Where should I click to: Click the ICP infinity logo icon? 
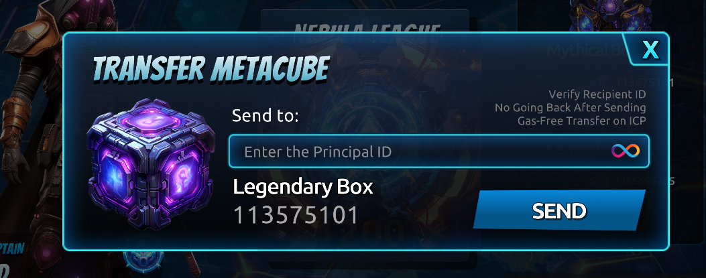coord(625,151)
